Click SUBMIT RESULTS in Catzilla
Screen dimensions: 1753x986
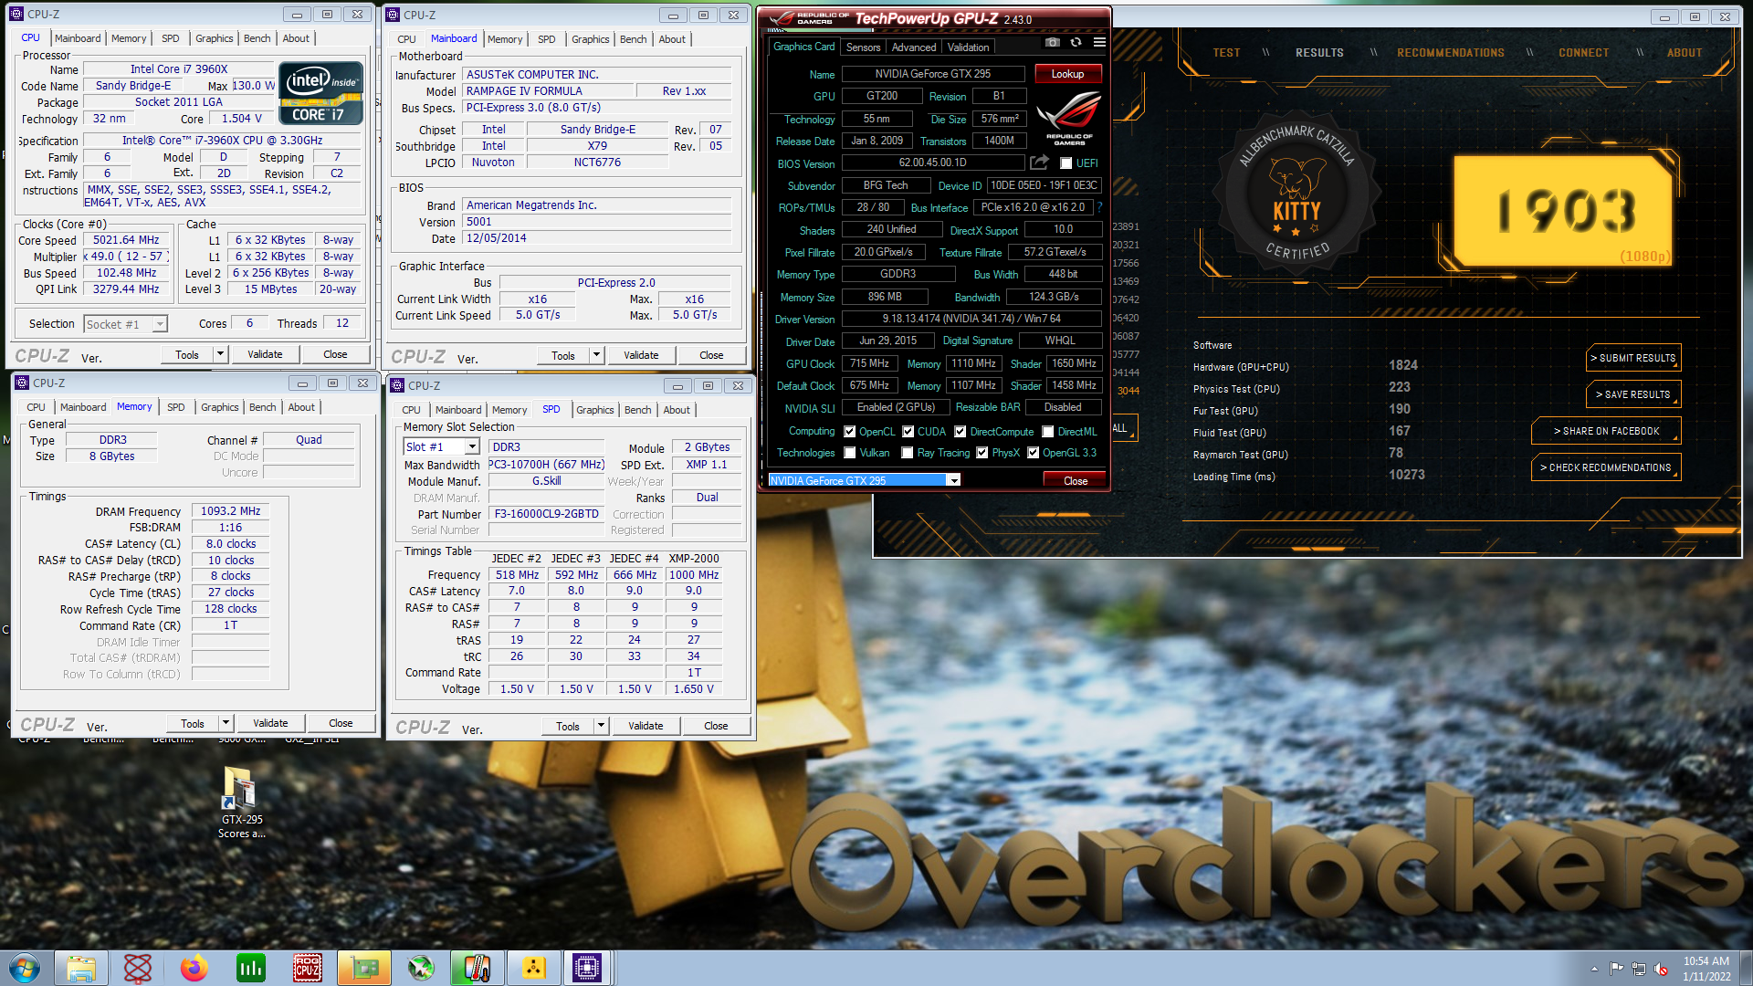point(1633,358)
